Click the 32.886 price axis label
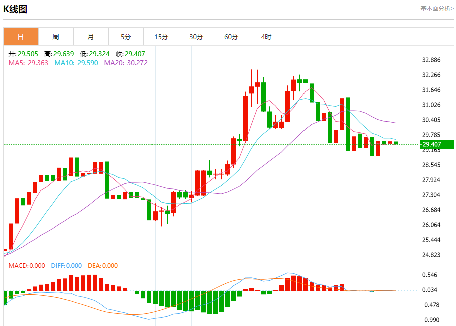The width and height of the screenshot is (456, 326). [431, 60]
